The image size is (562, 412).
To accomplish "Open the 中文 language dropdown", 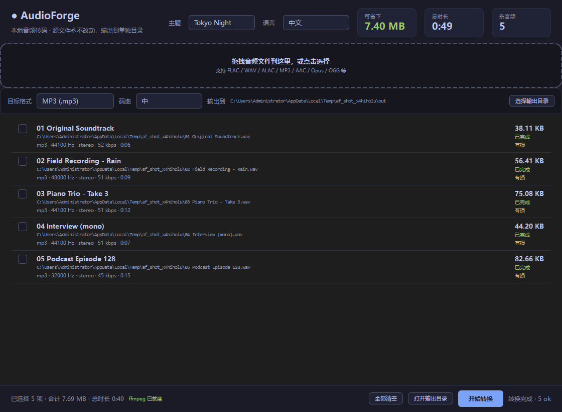I will tap(316, 23).
